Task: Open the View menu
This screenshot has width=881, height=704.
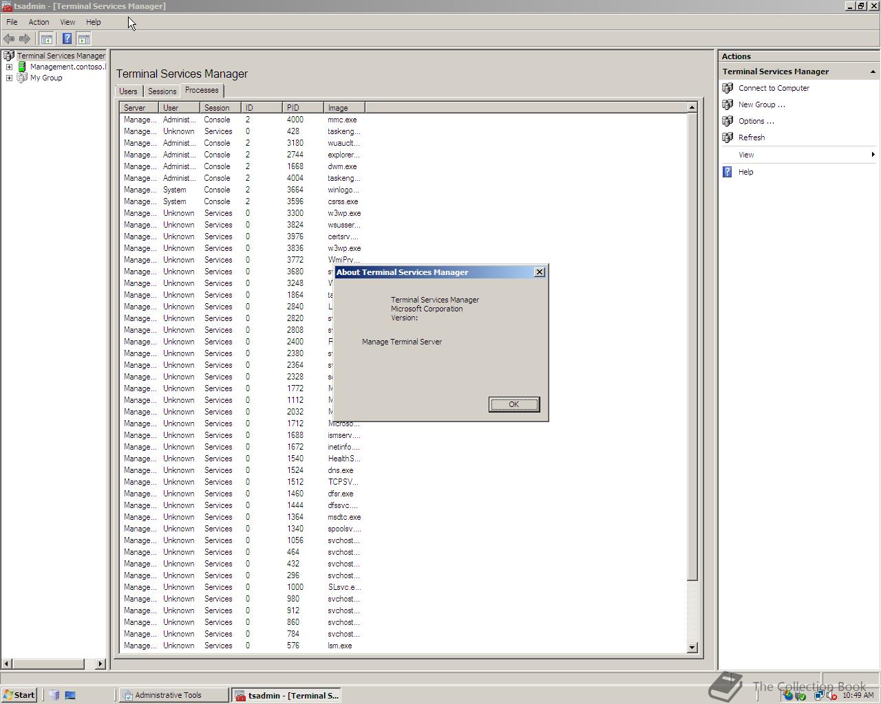Action: coord(67,22)
